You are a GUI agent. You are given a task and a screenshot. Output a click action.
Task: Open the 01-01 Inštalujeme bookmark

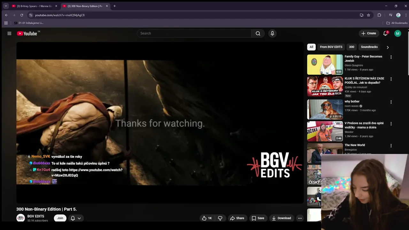[x=29, y=23]
